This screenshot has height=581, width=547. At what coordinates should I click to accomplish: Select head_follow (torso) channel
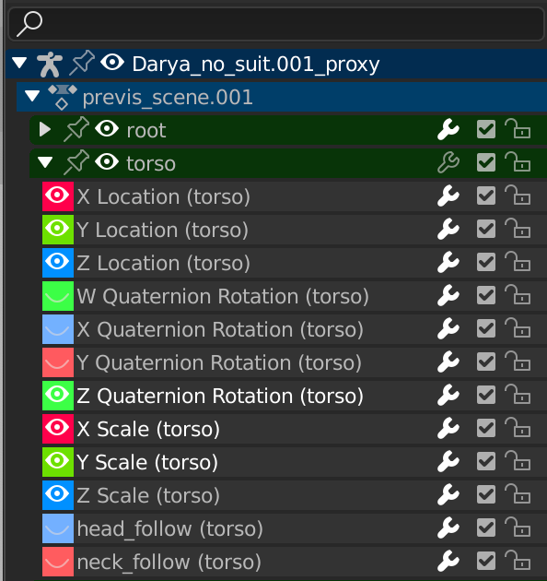[169, 528]
